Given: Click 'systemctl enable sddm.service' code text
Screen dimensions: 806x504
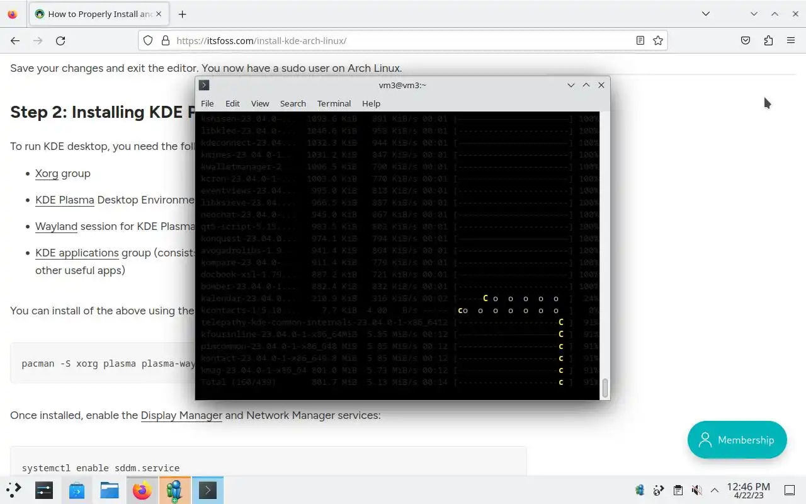Looking at the screenshot, I should pos(101,468).
